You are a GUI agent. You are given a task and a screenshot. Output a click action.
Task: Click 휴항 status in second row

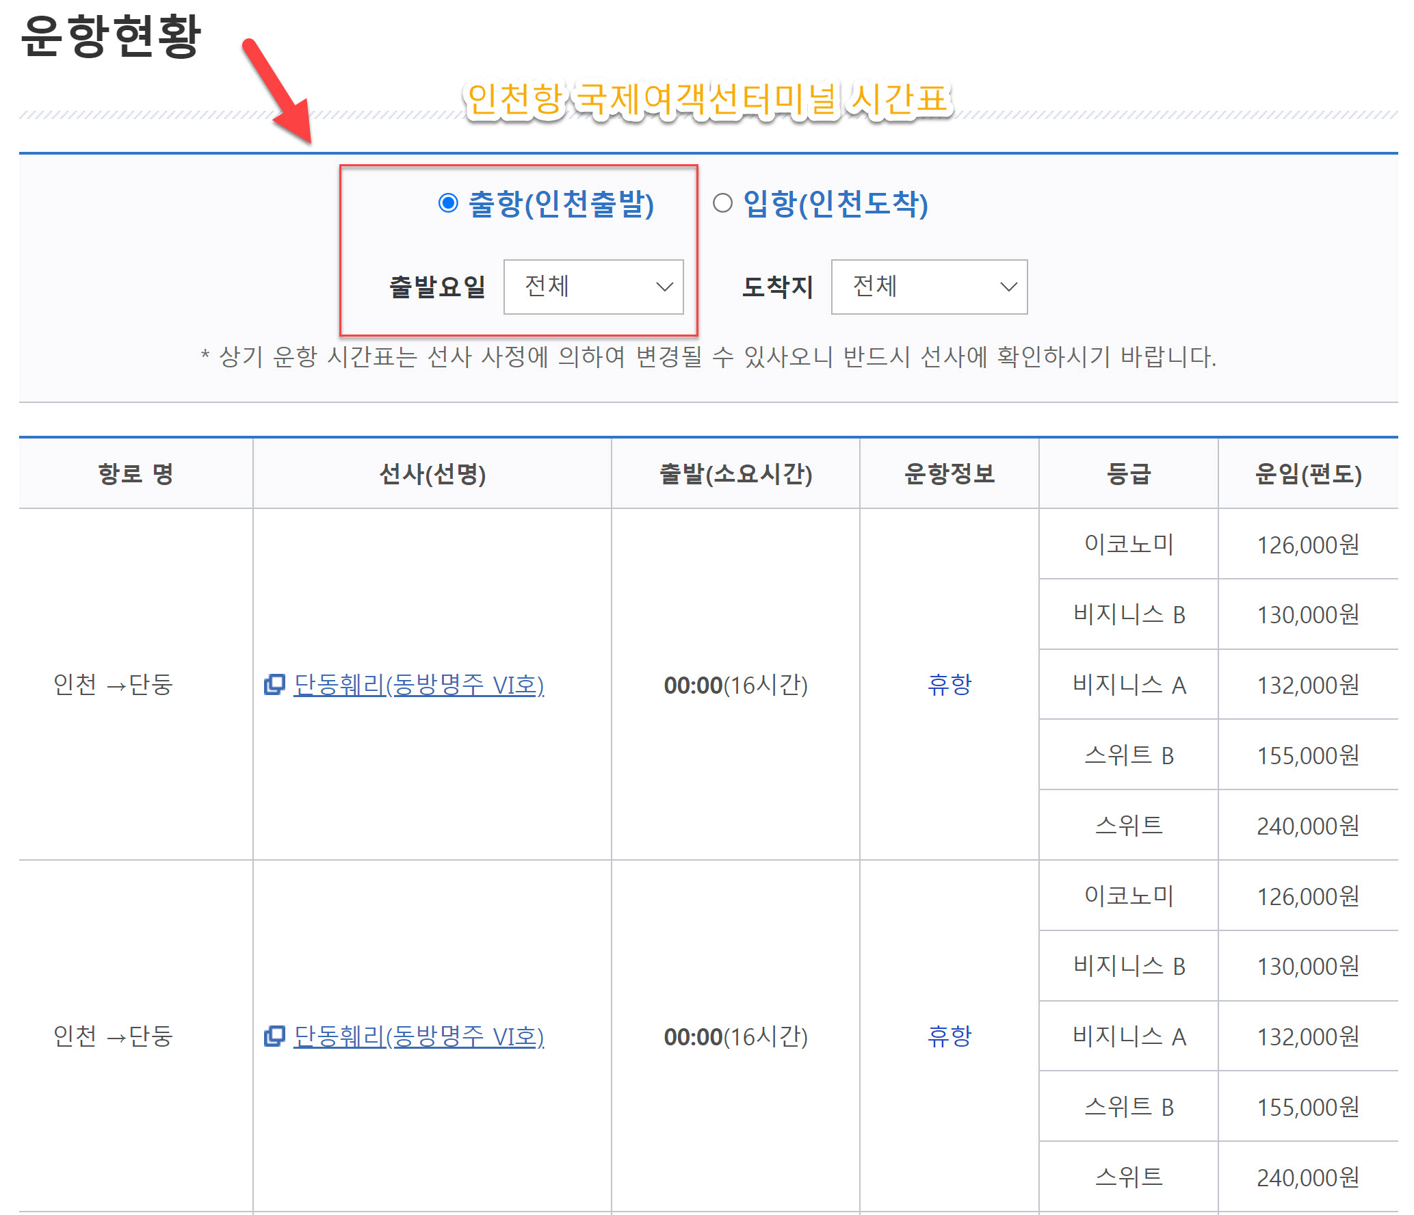(x=950, y=1036)
